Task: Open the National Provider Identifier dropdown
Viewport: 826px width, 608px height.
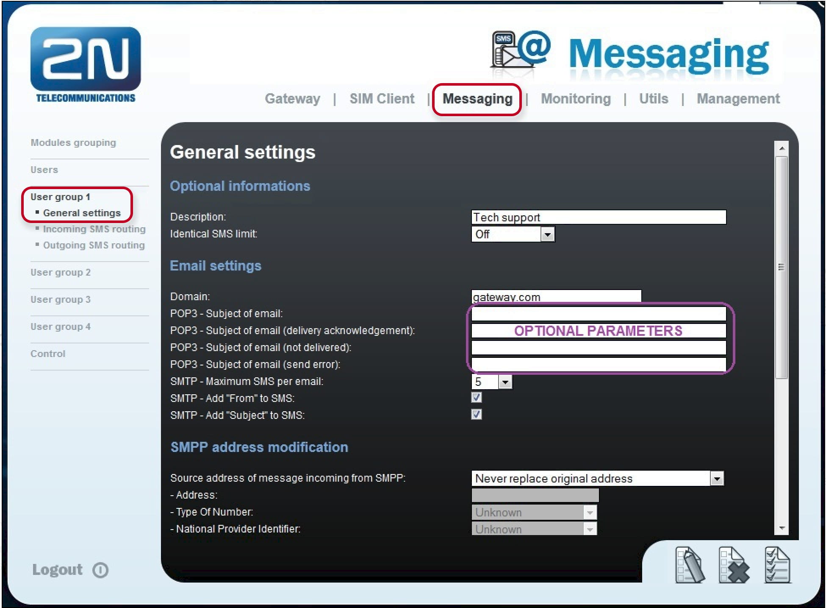Action: pyautogui.click(x=534, y=529)
